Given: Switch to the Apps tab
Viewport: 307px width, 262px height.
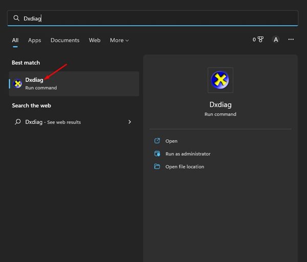Looking at the screenshot, I should coord(34,40).
